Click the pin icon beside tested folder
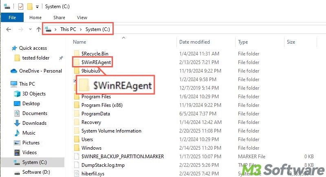The height and width of the screenshot is (177, 326). [61, 58]
